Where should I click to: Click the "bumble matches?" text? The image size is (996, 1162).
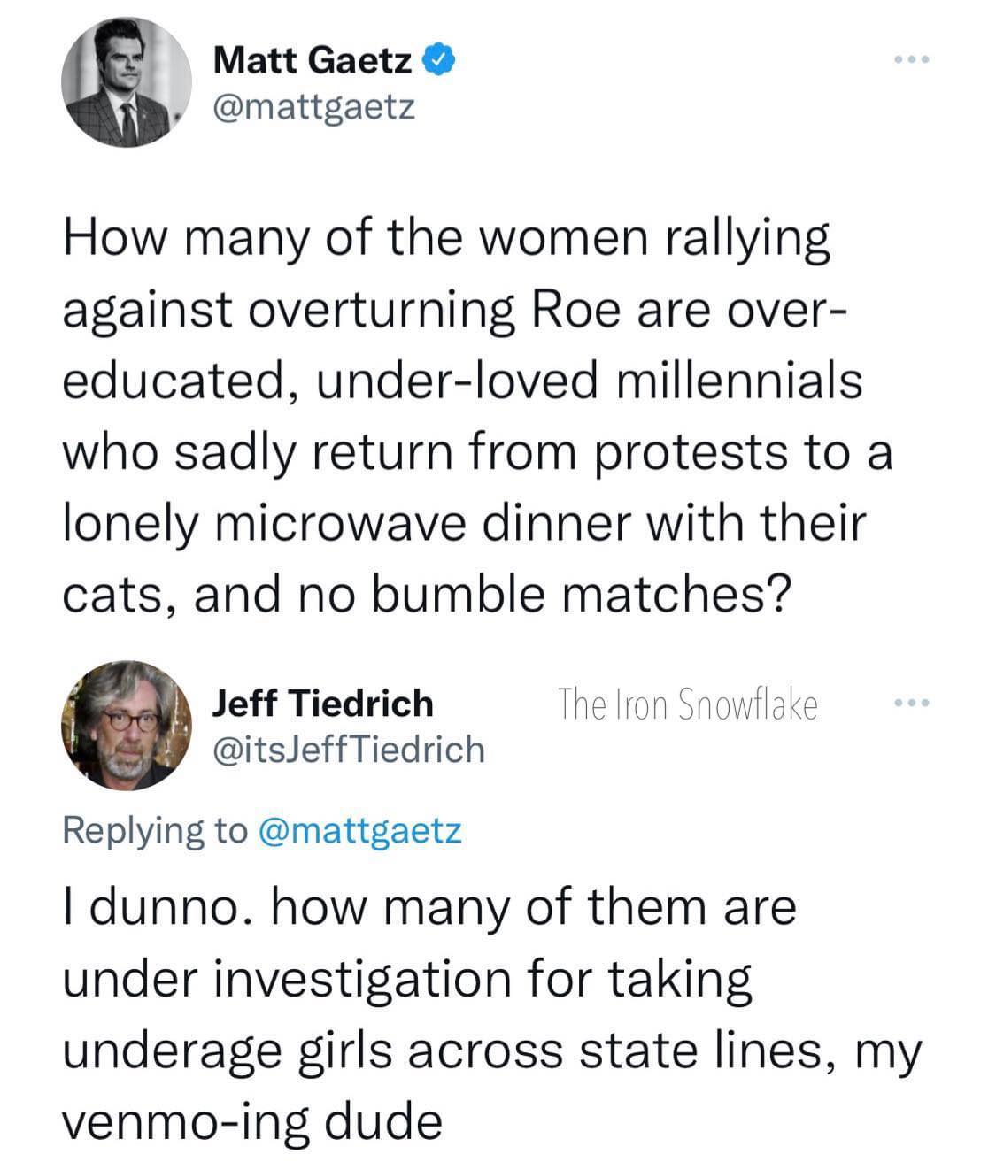(578, 595)
